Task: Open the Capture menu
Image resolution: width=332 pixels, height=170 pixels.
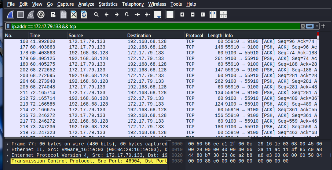Action: pyautogui.click(x=65, y=4)
